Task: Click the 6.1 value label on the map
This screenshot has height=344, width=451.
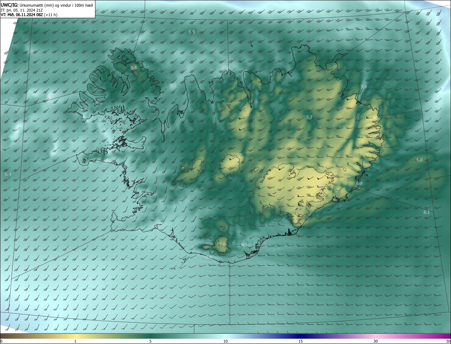Action: coord(427,212)
